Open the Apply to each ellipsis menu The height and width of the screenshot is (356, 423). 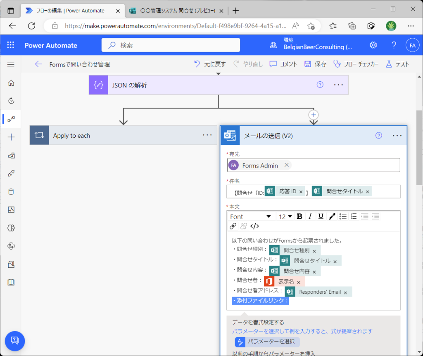(207, 135)
